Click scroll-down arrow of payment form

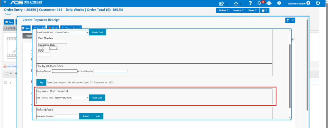click(290, 118)
